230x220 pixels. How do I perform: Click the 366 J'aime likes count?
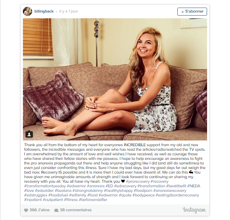tap(39, 210)
